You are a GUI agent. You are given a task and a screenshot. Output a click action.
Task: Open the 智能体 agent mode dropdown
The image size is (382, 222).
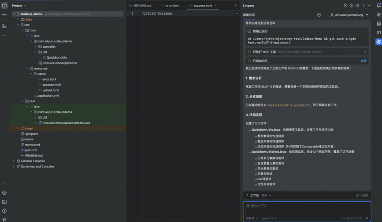[252, 218]
